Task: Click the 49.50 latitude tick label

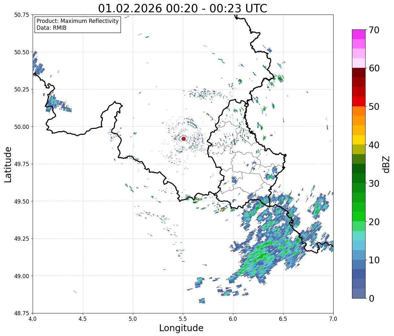Action: click(22, 201)
